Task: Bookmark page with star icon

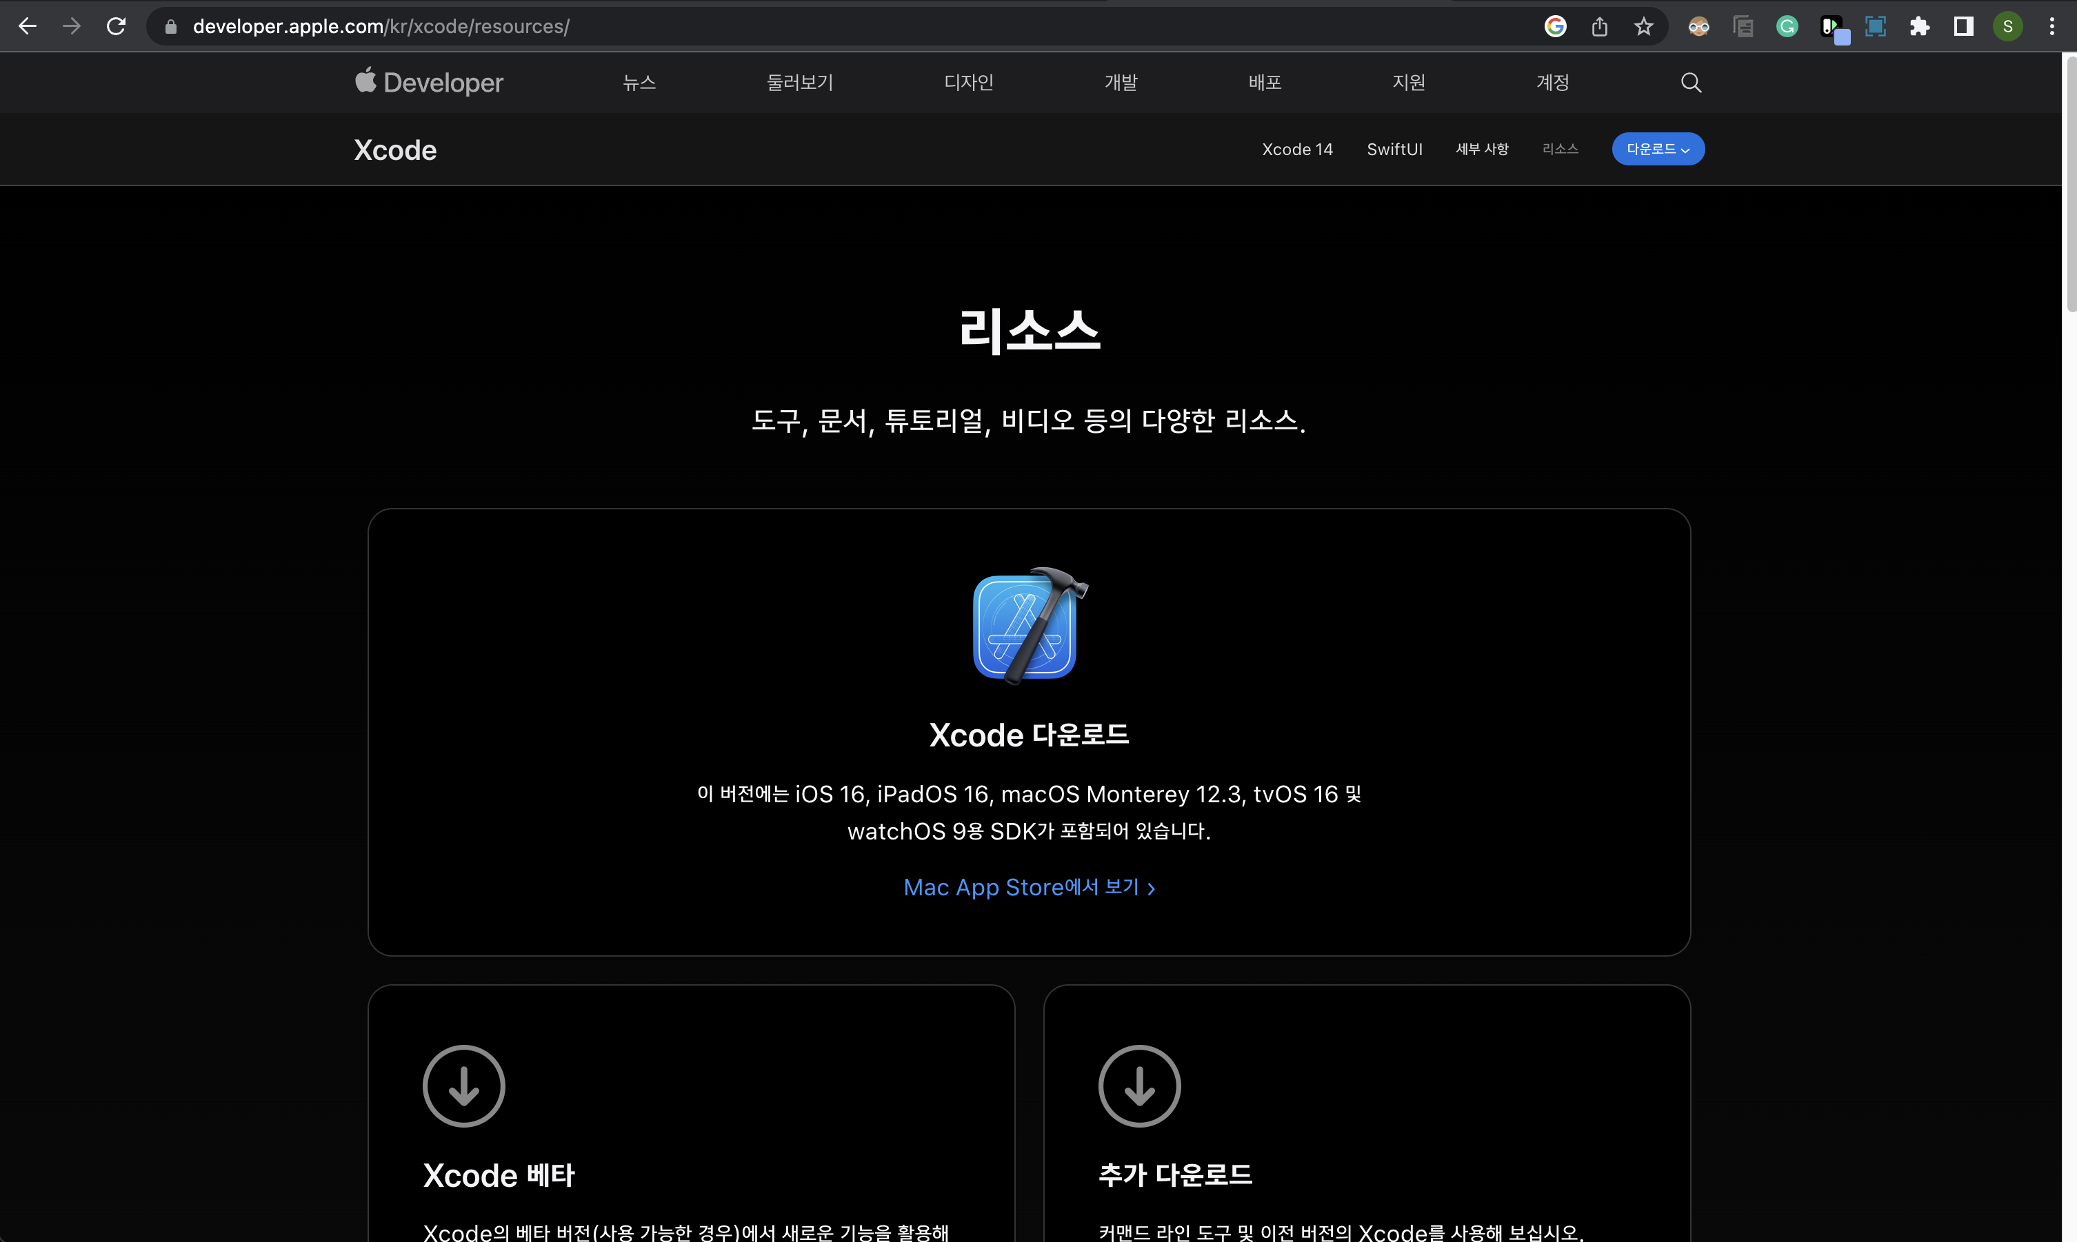Action: (x=1643, y=27)
